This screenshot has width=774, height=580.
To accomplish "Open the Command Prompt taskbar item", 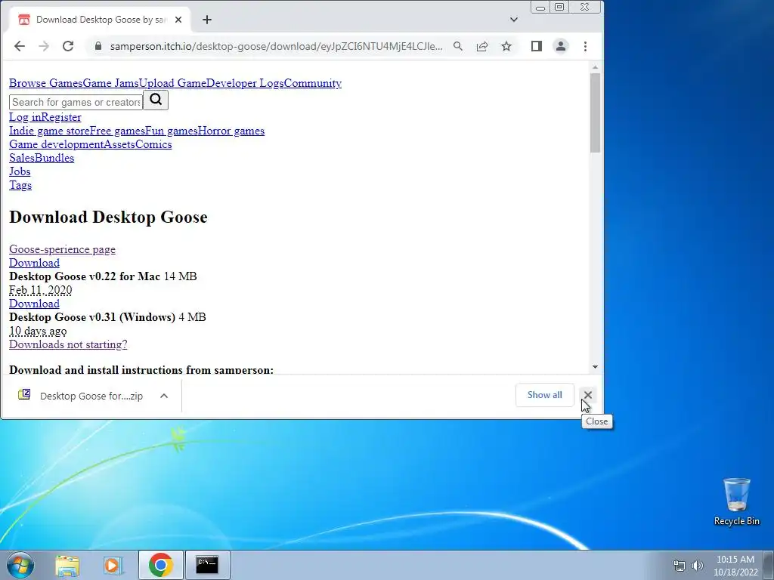I will point(207,565).
